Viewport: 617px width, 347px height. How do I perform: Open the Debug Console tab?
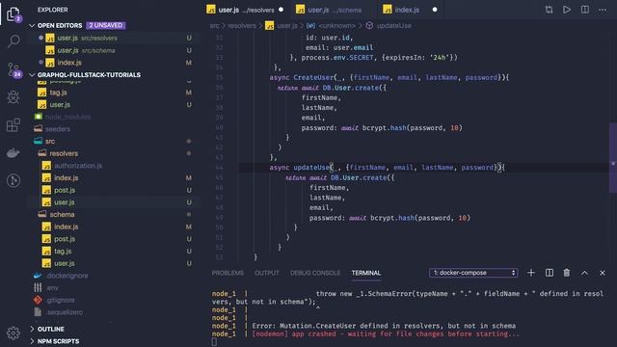tap(315, 273)
